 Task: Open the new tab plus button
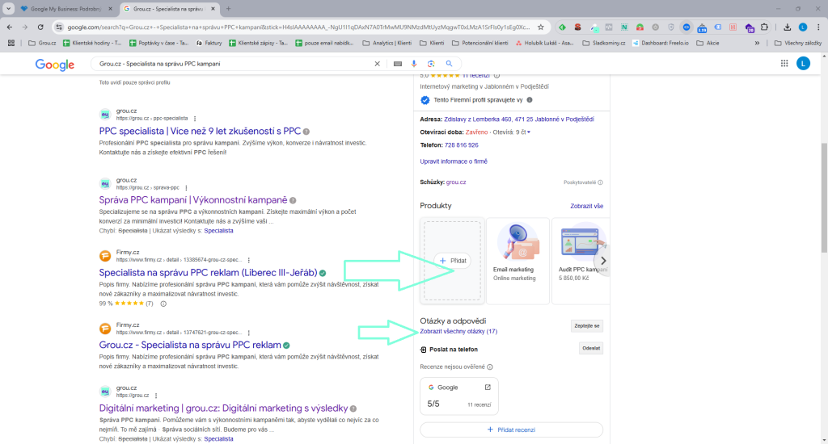229,8
